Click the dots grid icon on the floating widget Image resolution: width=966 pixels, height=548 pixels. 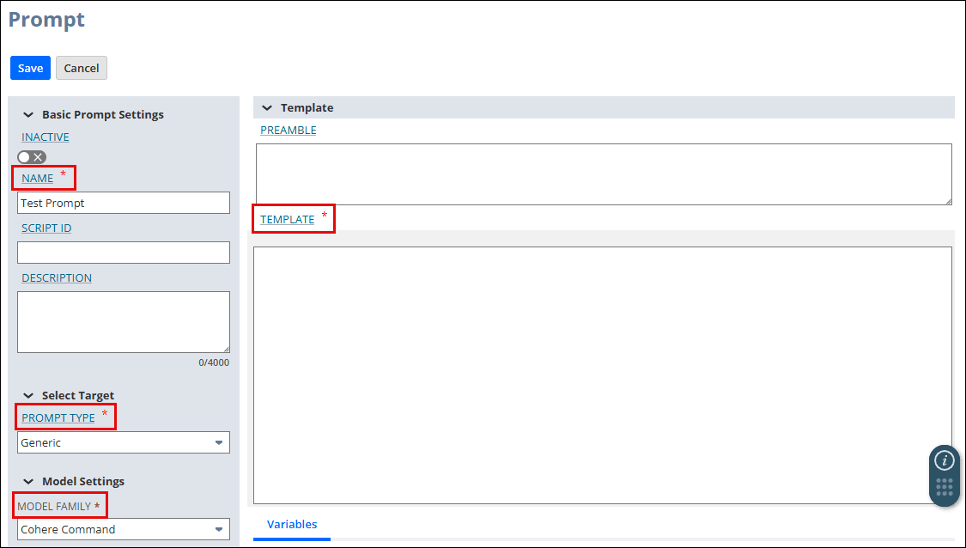[945, 487]
